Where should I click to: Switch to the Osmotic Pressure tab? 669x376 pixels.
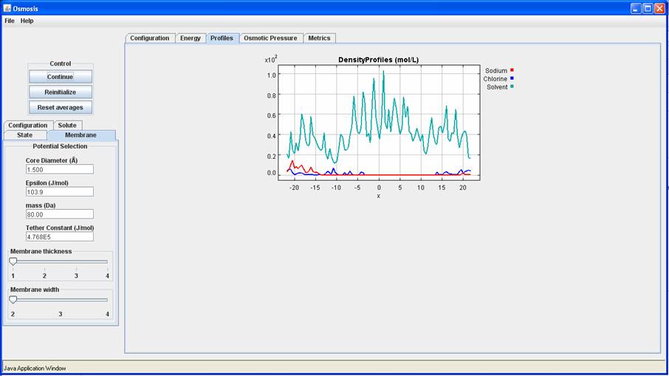coord(270,38)
